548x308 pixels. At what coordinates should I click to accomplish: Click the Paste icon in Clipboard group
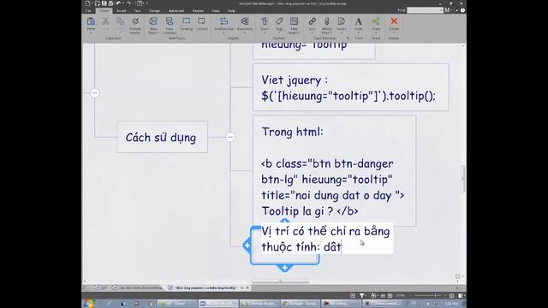coord(91,22)
